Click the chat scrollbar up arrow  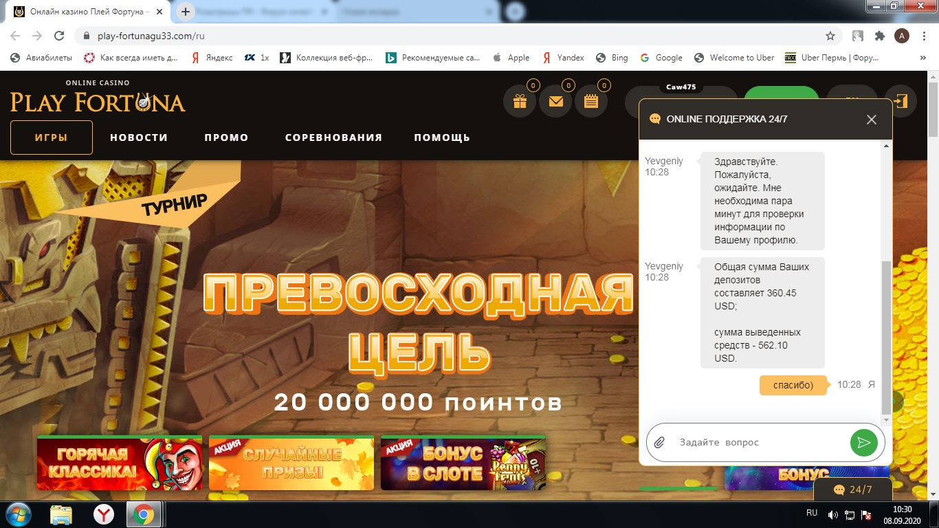click(x=886, y=146)
